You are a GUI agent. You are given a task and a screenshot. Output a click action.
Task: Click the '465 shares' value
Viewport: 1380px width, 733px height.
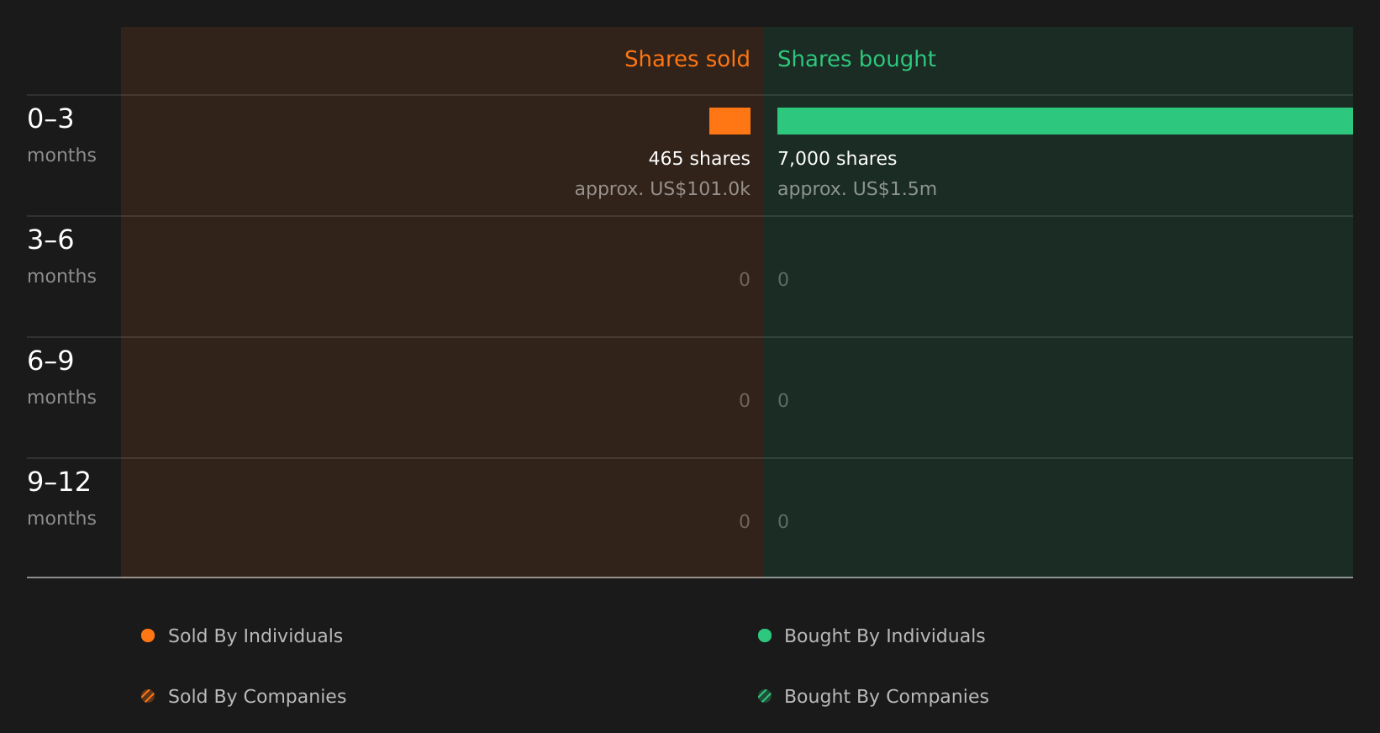[699, 158]
